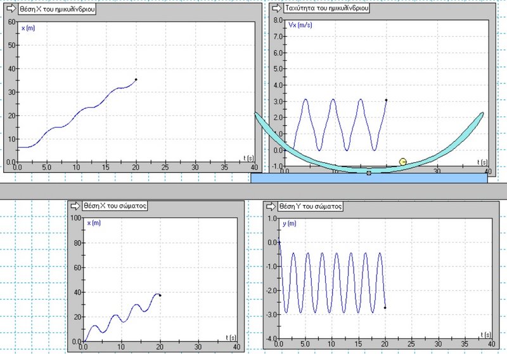This screenshot has height=354, width=507.
Task: Click the '80' tick on body X axis
Action: click(77, 243)
